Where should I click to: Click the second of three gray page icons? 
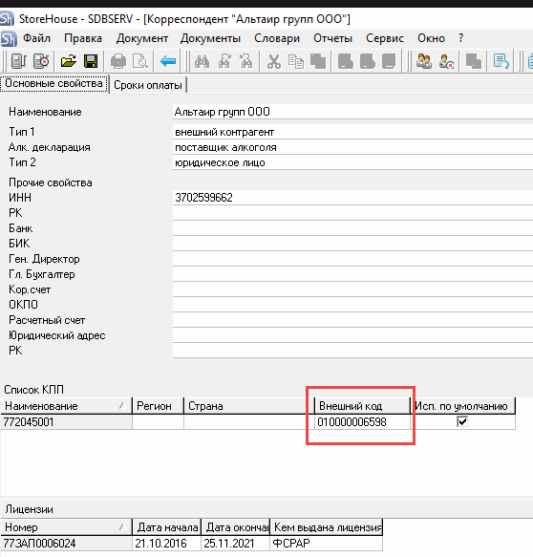368,61
